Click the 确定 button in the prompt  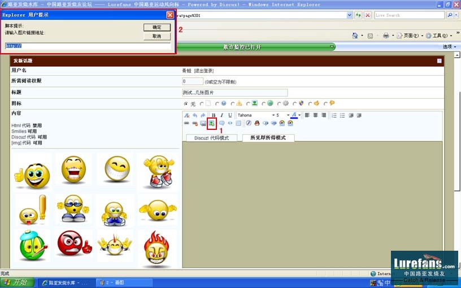click(156, 27)
